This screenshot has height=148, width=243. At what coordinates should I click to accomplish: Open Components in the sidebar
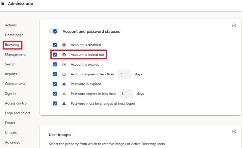[15, 84]
